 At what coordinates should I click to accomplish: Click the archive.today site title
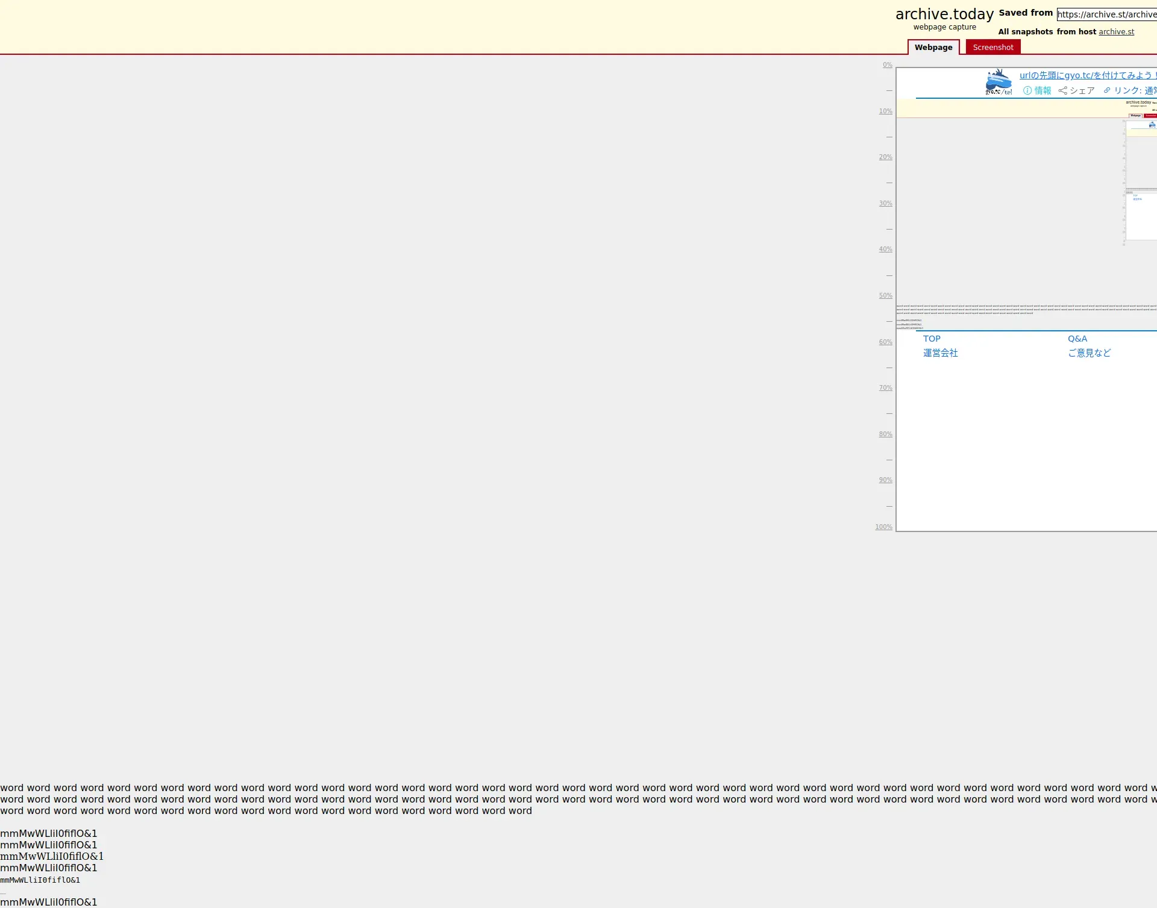click(944, 14)
